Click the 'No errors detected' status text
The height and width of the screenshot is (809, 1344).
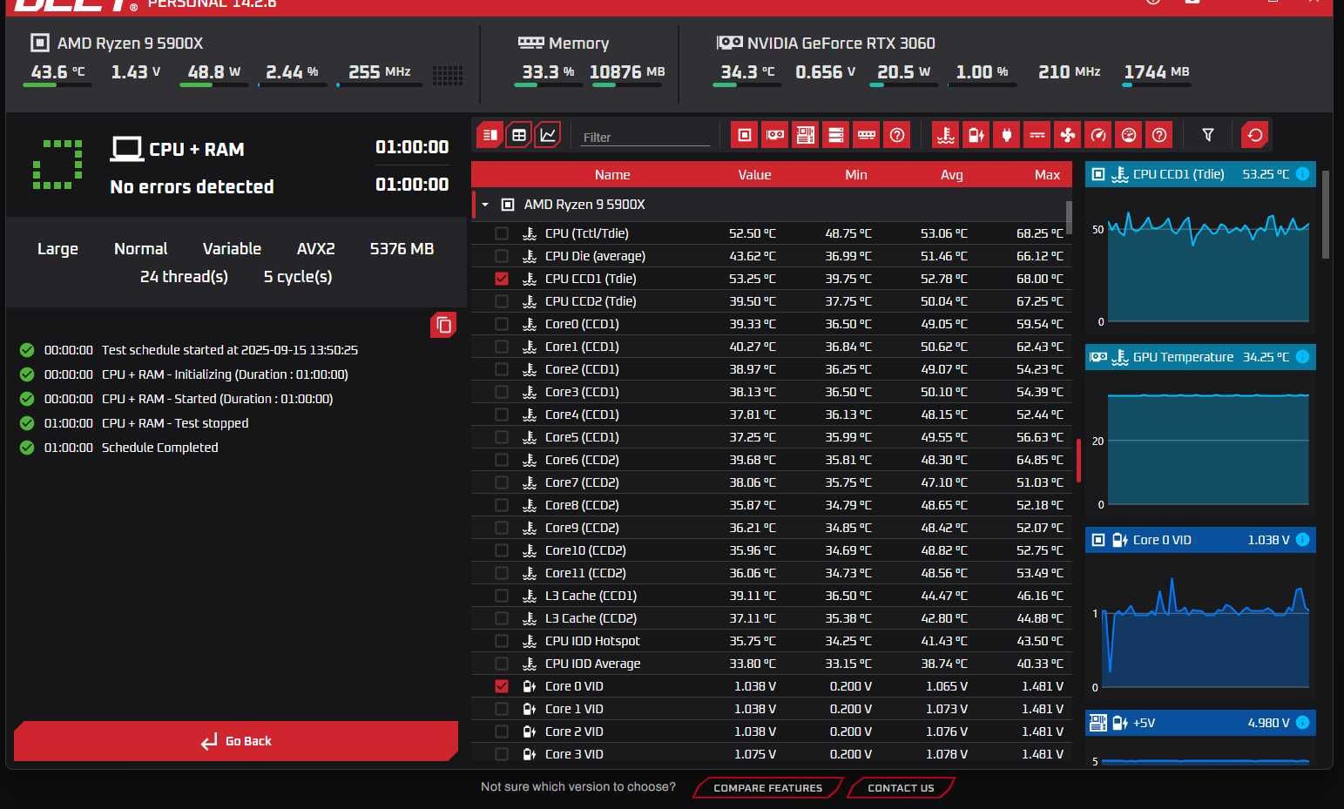192,187
